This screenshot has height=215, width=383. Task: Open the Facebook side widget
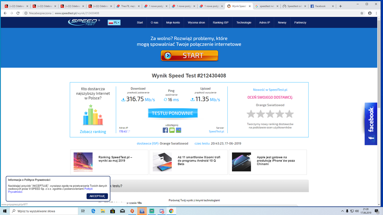[x=371, y=124]
